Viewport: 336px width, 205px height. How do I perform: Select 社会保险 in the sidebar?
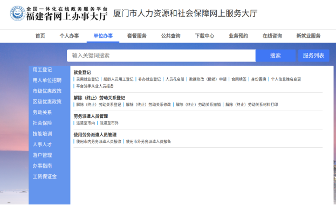click(x=42, y=123)
